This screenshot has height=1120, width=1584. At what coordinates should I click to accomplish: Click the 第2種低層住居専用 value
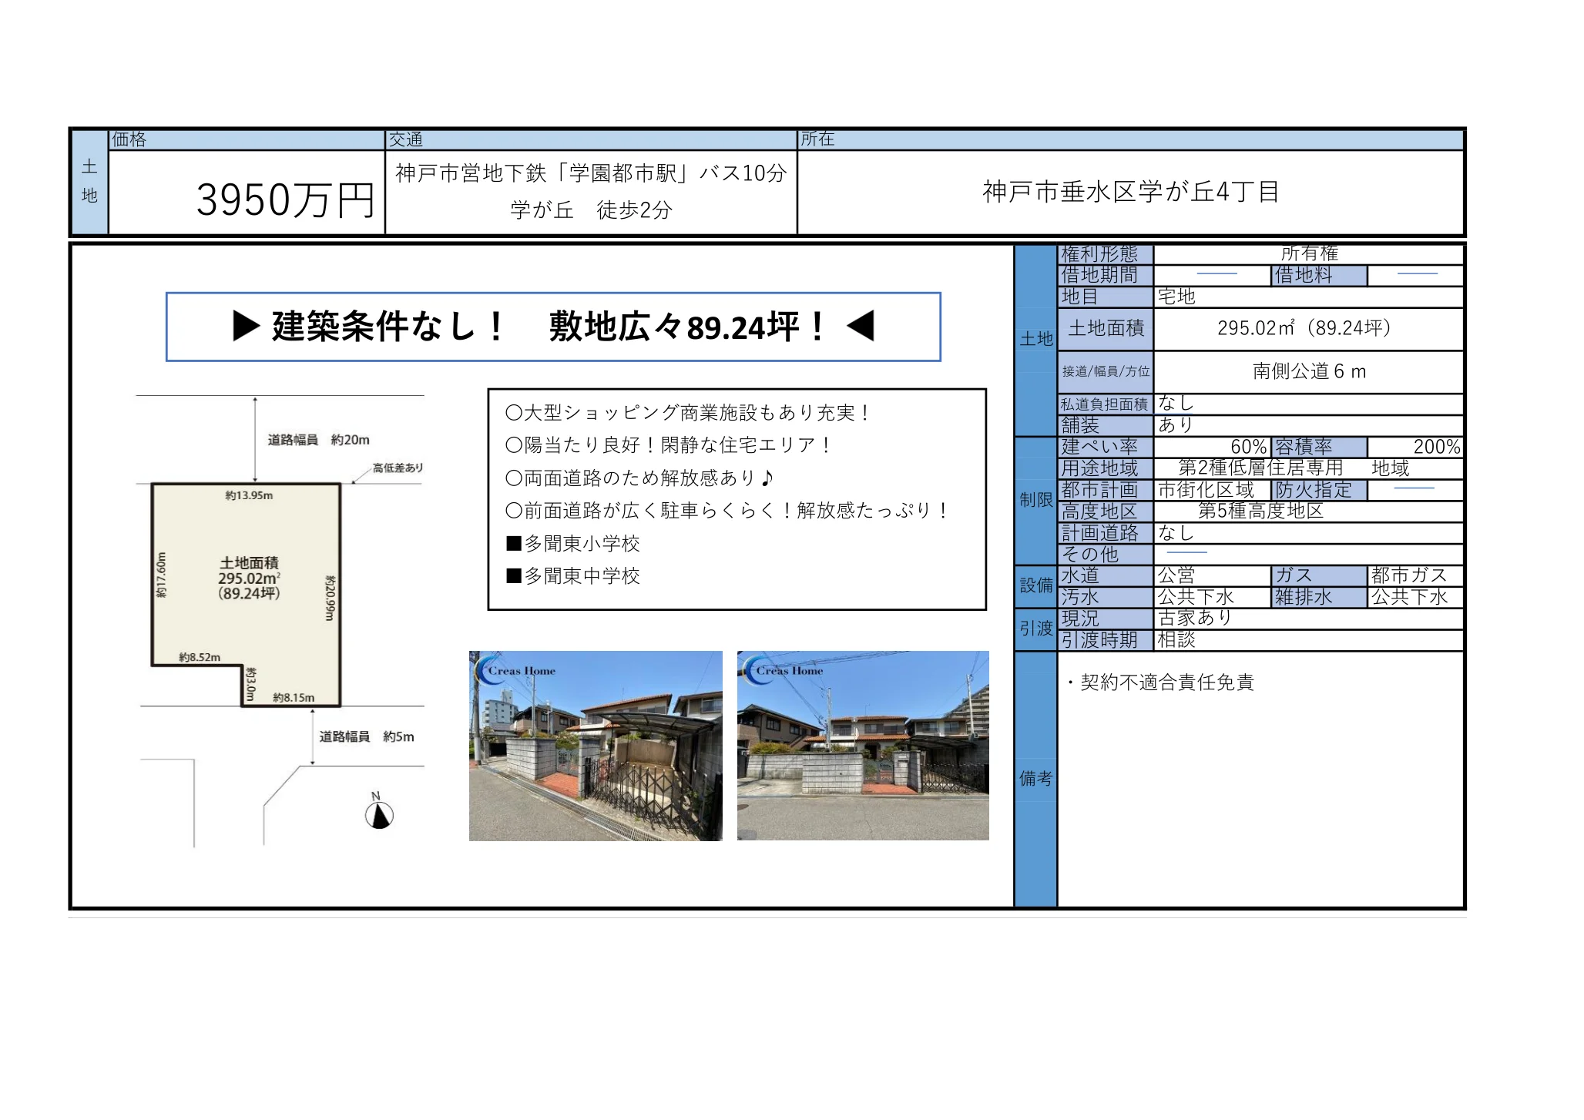click(1260, 468)
